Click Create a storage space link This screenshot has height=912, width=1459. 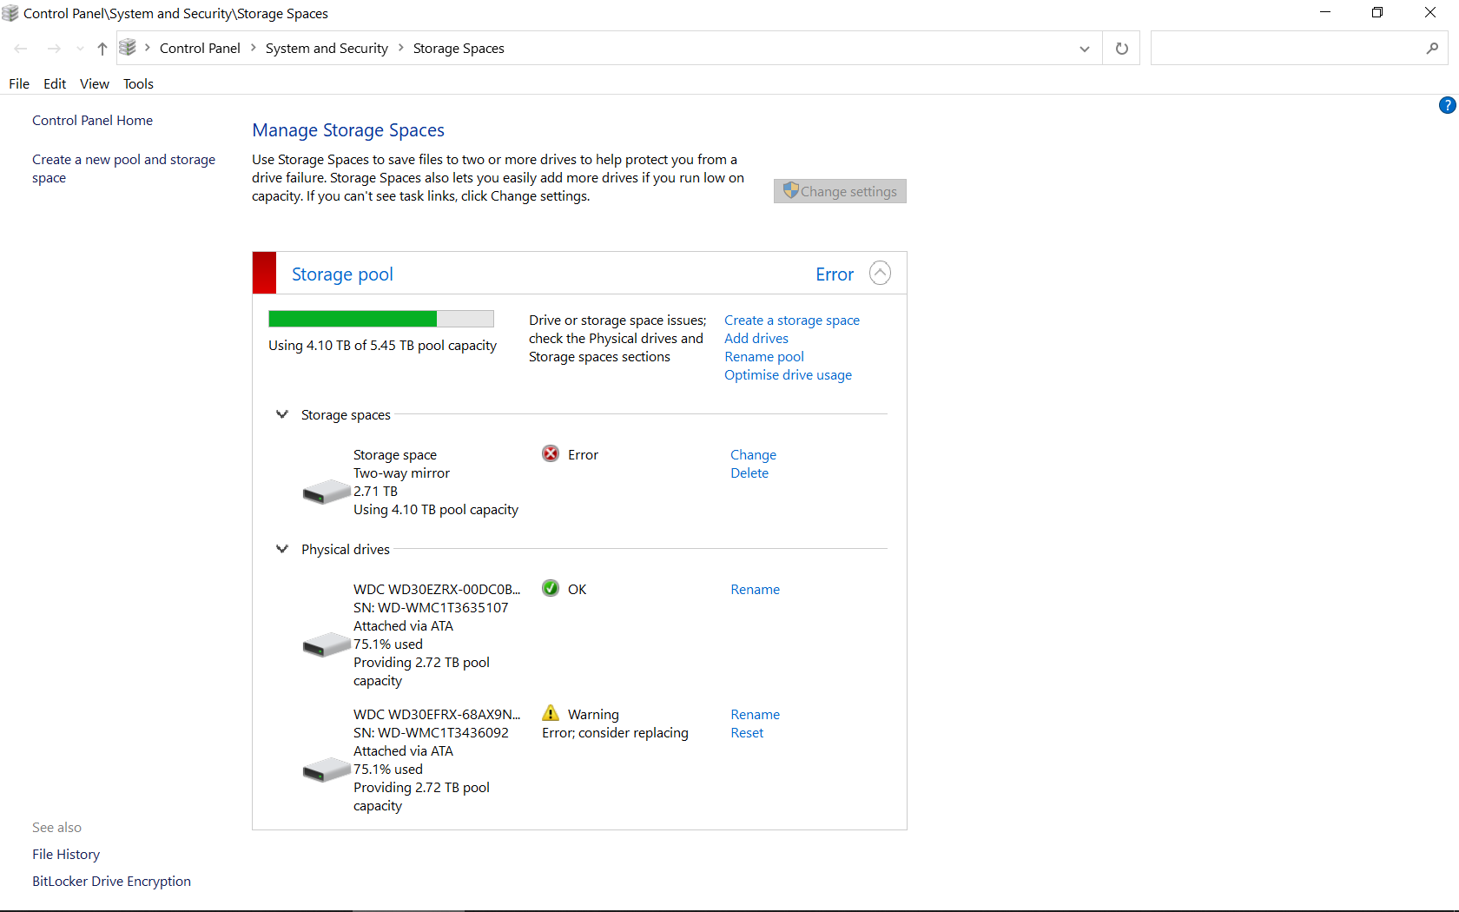pos(792,320)
